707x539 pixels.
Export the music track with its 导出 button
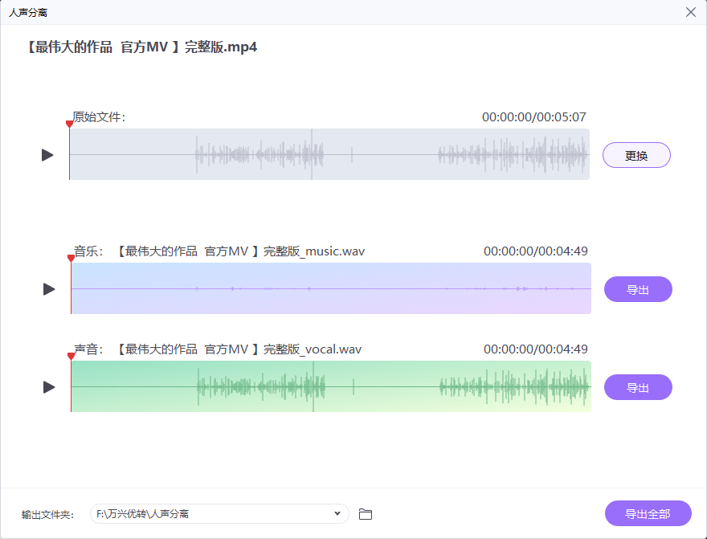click(x=638, y=289)
